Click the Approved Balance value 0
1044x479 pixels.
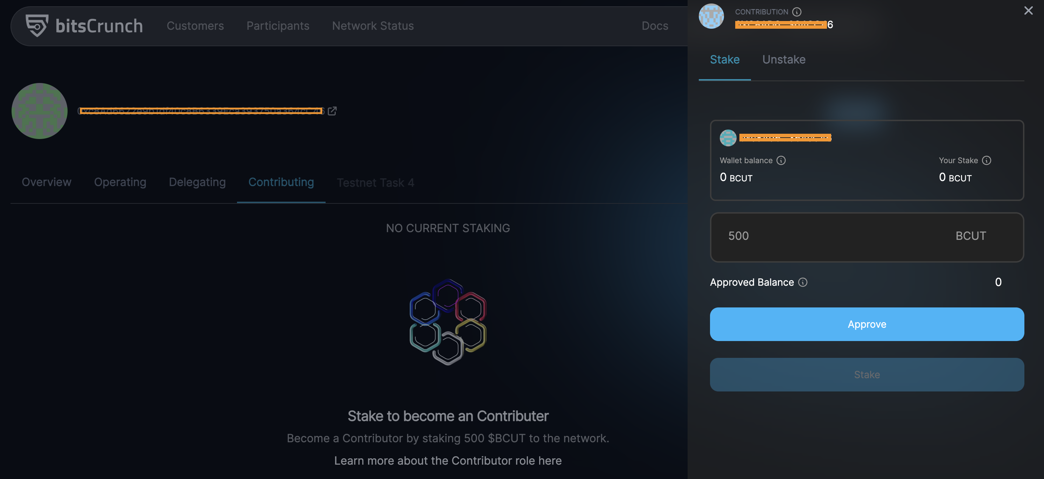(x=998, y=282)
